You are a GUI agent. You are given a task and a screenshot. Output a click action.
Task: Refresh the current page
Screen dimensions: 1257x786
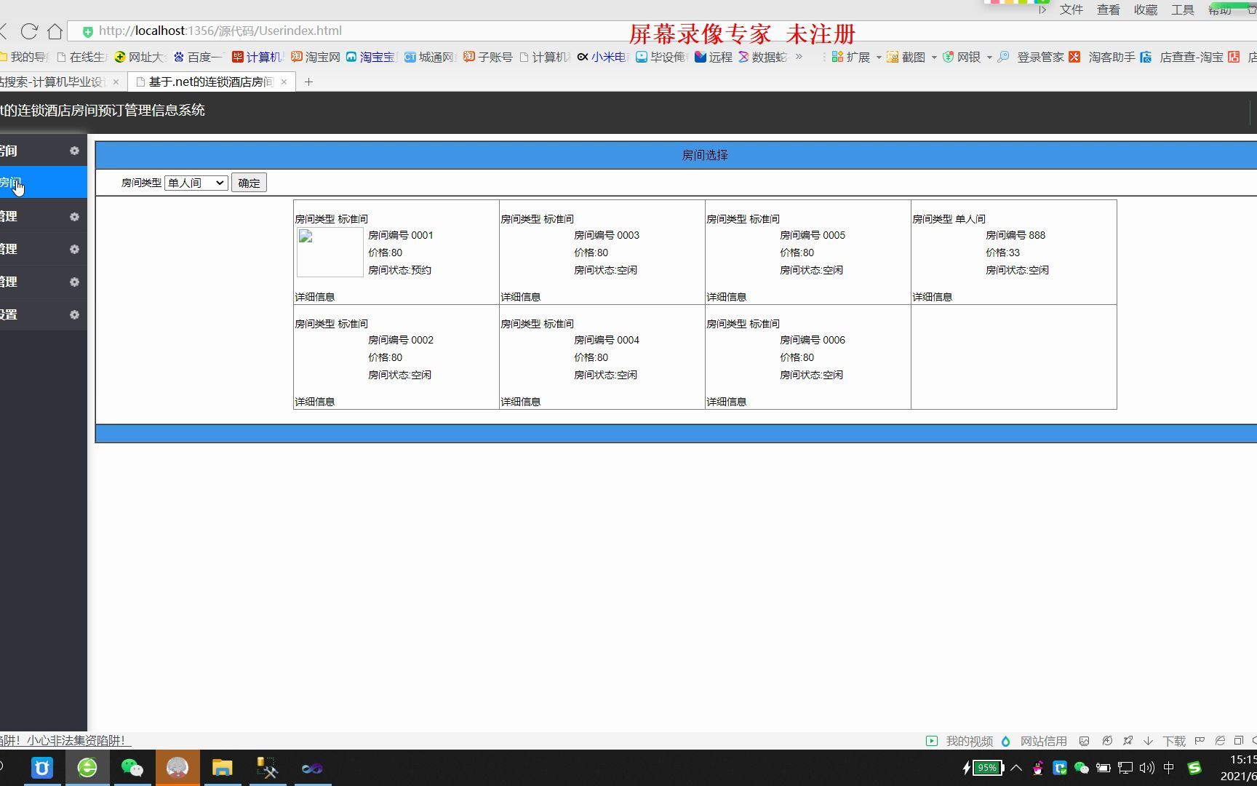28,31
